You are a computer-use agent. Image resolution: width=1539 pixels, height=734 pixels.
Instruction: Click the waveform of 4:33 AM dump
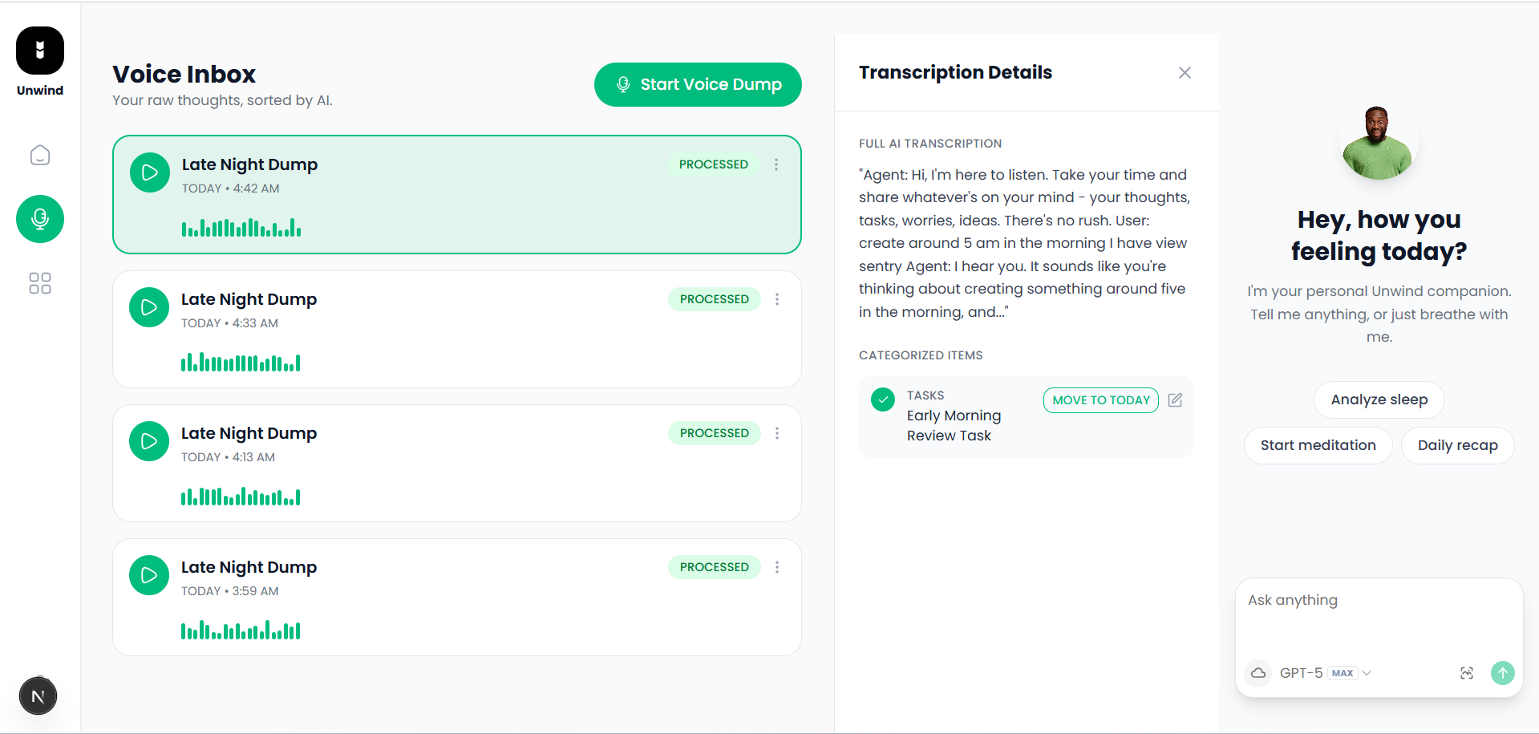[x=241, y=363]
